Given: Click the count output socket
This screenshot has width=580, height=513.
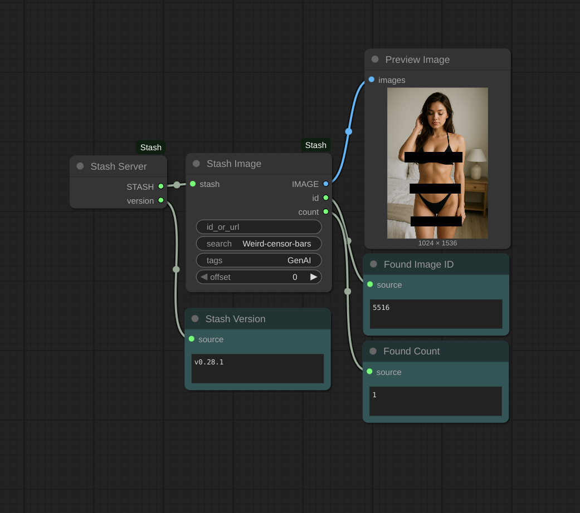Looking at the screenshot, I should click(x=326, y=211).
